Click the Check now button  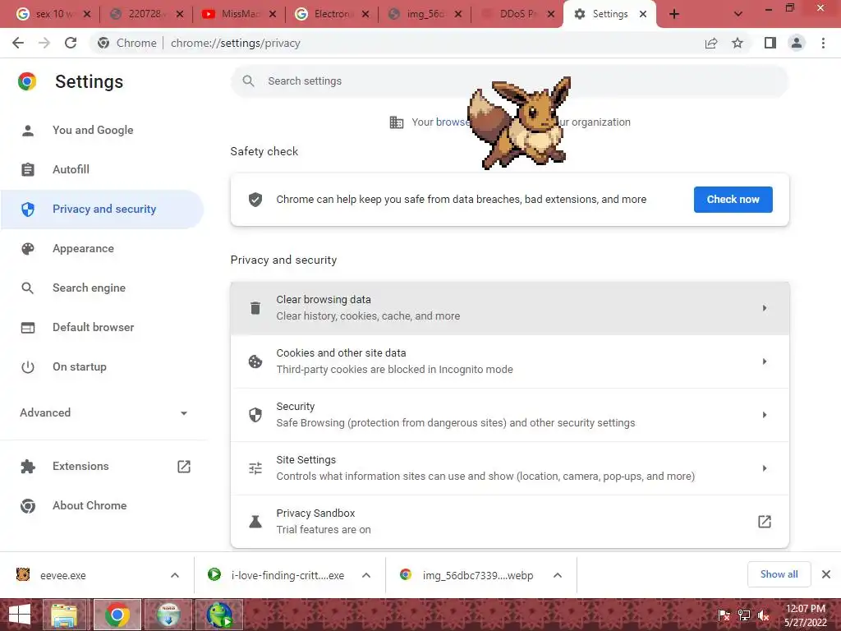point(733,200)
